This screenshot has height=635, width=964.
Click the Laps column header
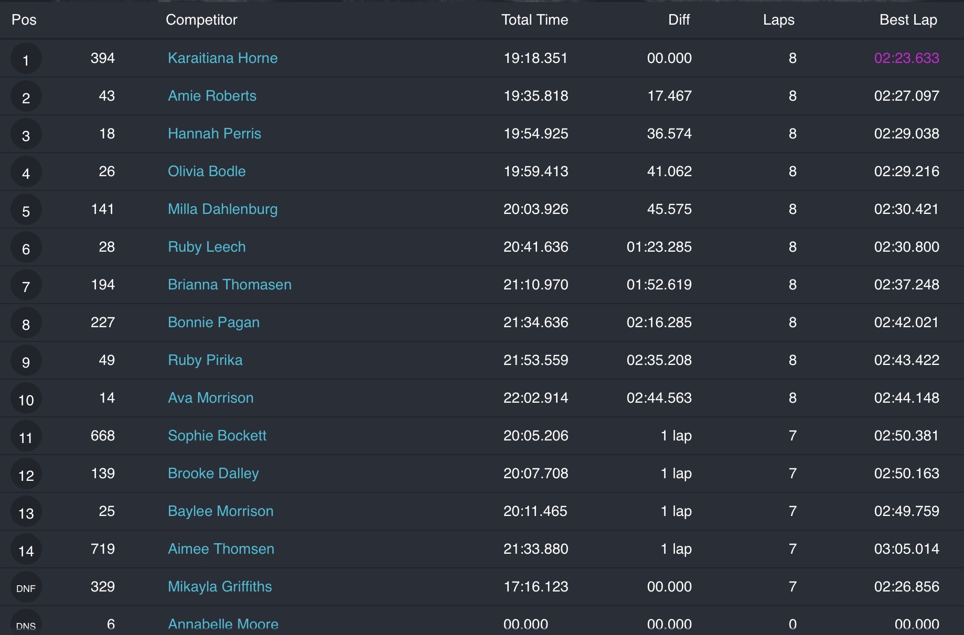pos(778,20)
